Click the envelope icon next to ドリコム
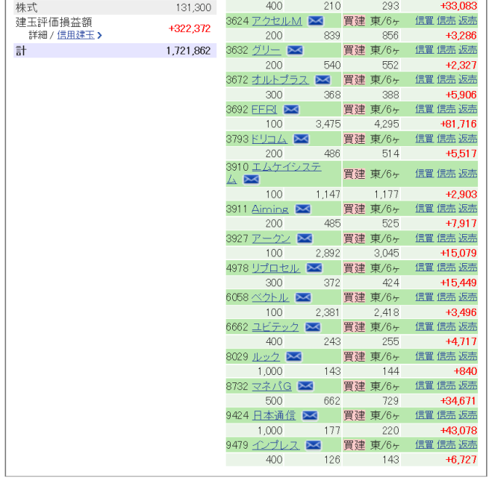Image resolution: width=492 pixels, height=483 pixels. coord(301,139)
